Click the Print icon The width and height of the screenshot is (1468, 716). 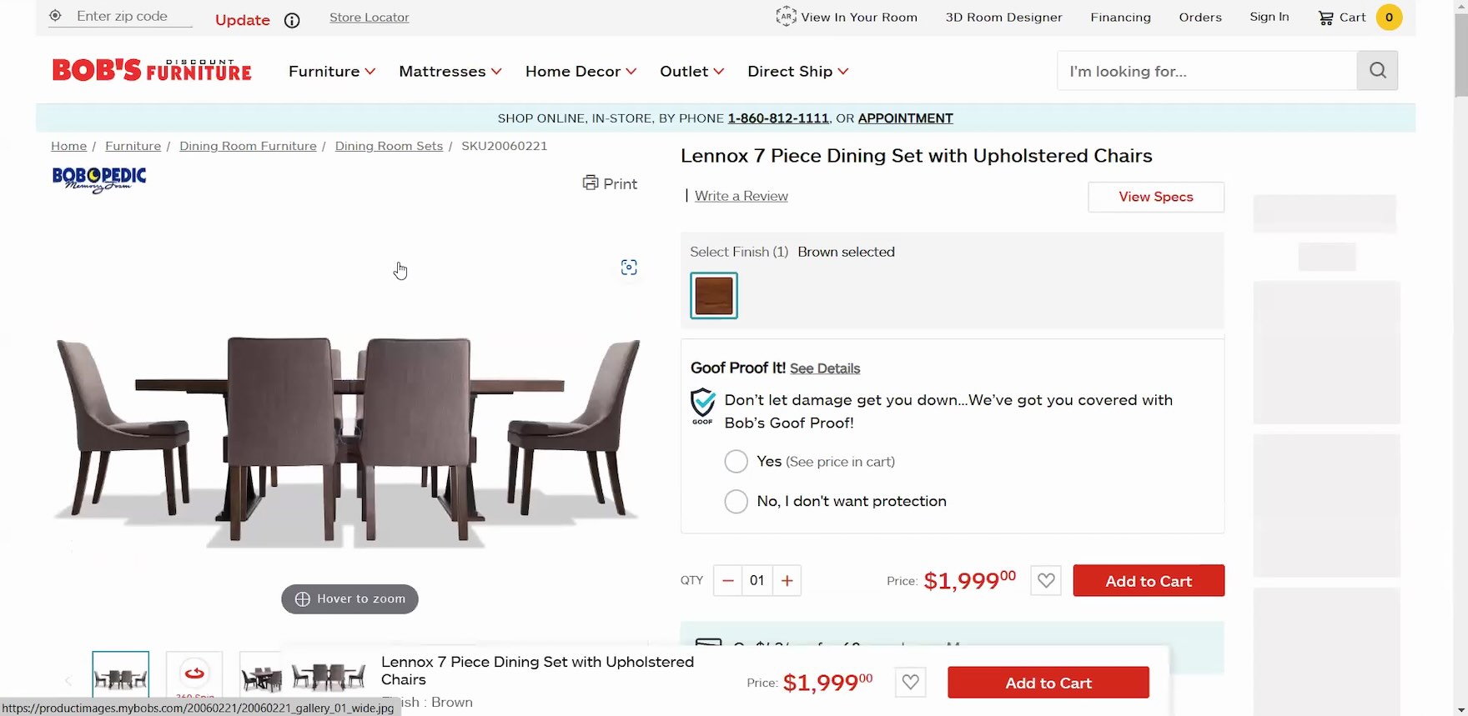(x=591, y=183)
